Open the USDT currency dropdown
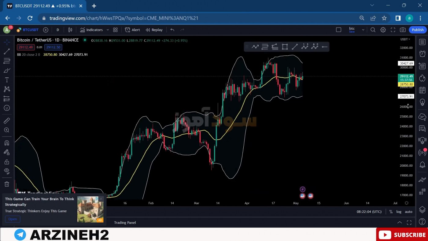The height and width of the screenshot is (241, 428). pyautogui.click(x=405, y=39)
